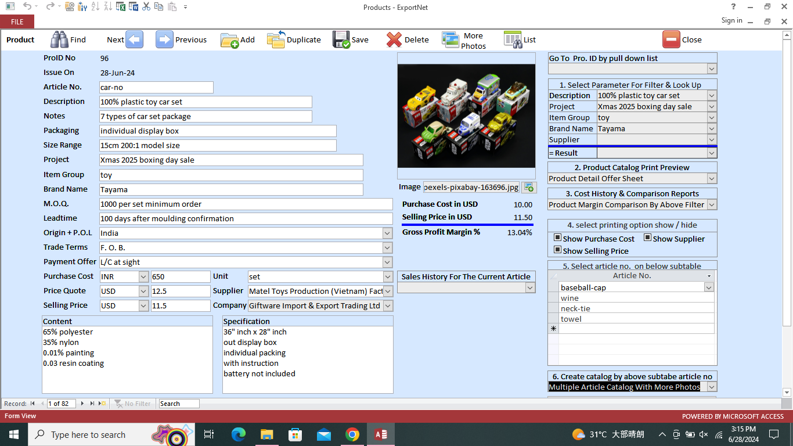Select 'wine' row in article subtable
The image size is (793, 446).
pyautogui.click(x=636, y=298)
